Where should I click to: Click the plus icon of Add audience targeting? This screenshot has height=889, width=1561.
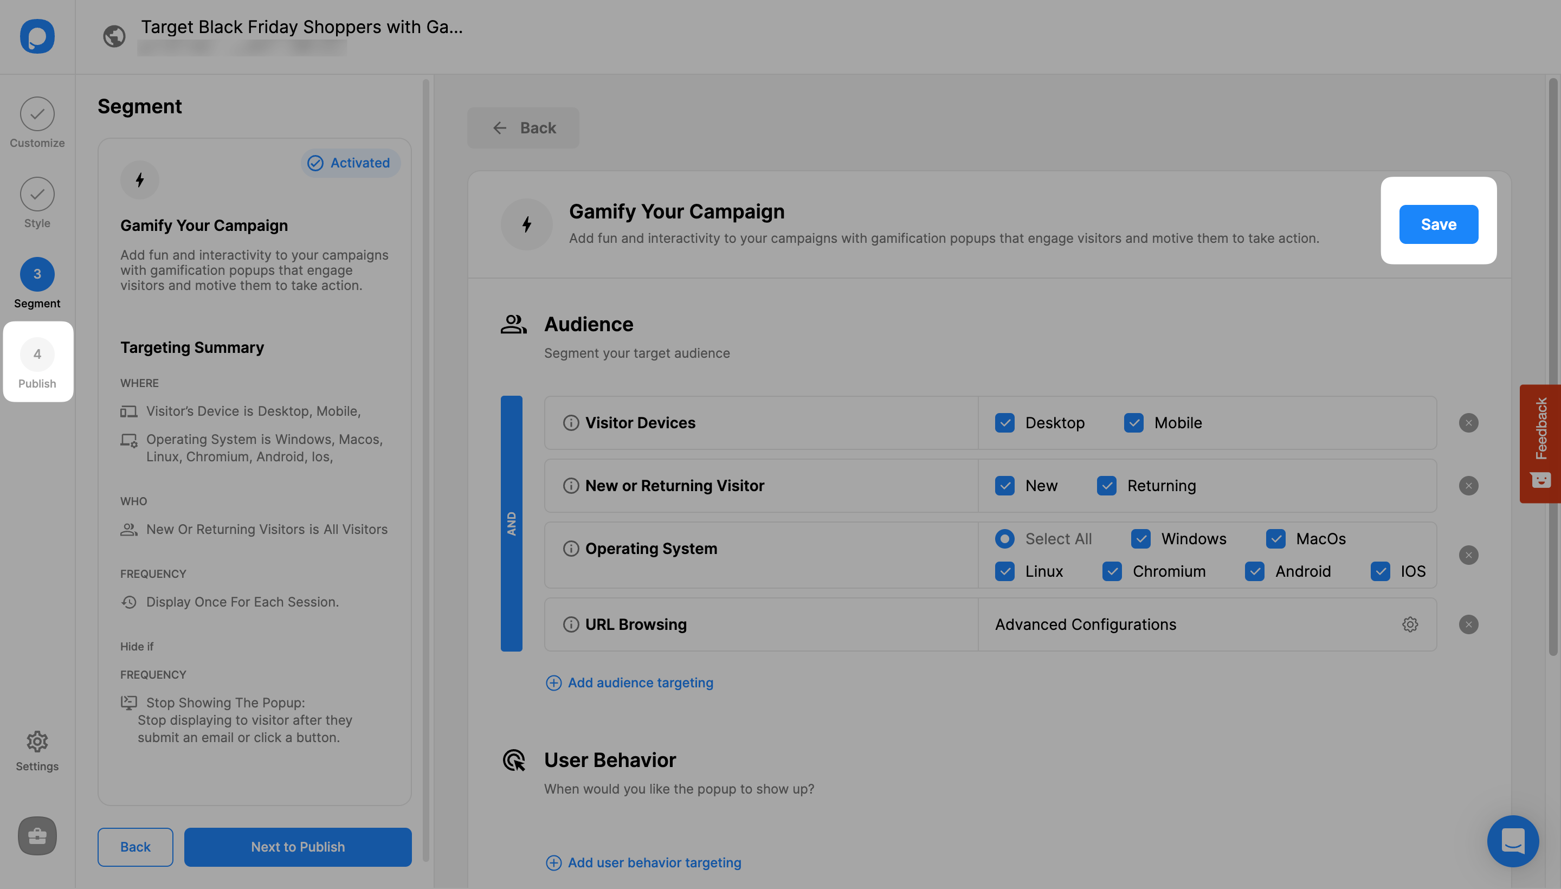point(554,682)
